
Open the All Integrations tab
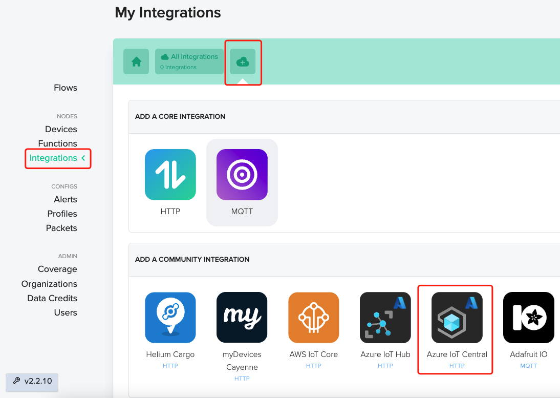coord(189,61)
